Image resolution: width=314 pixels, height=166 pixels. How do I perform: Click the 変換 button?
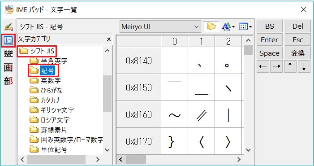(298, 53)
